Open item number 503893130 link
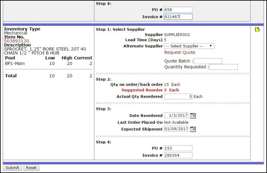The image size is (267, 173). (x=17, y=41)
